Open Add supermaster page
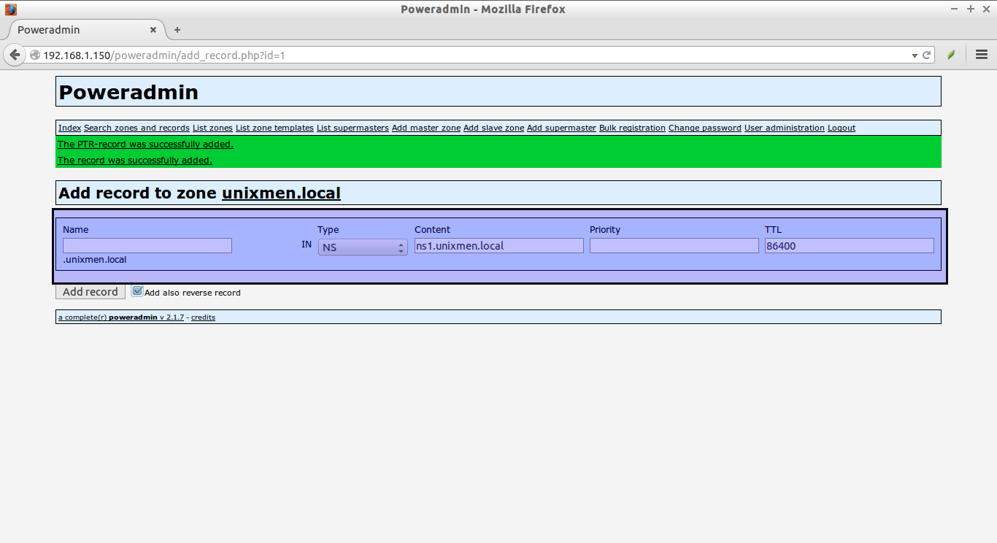Image resolution: width=997 pixels, height=543 pixels. (x=561, y=128)
